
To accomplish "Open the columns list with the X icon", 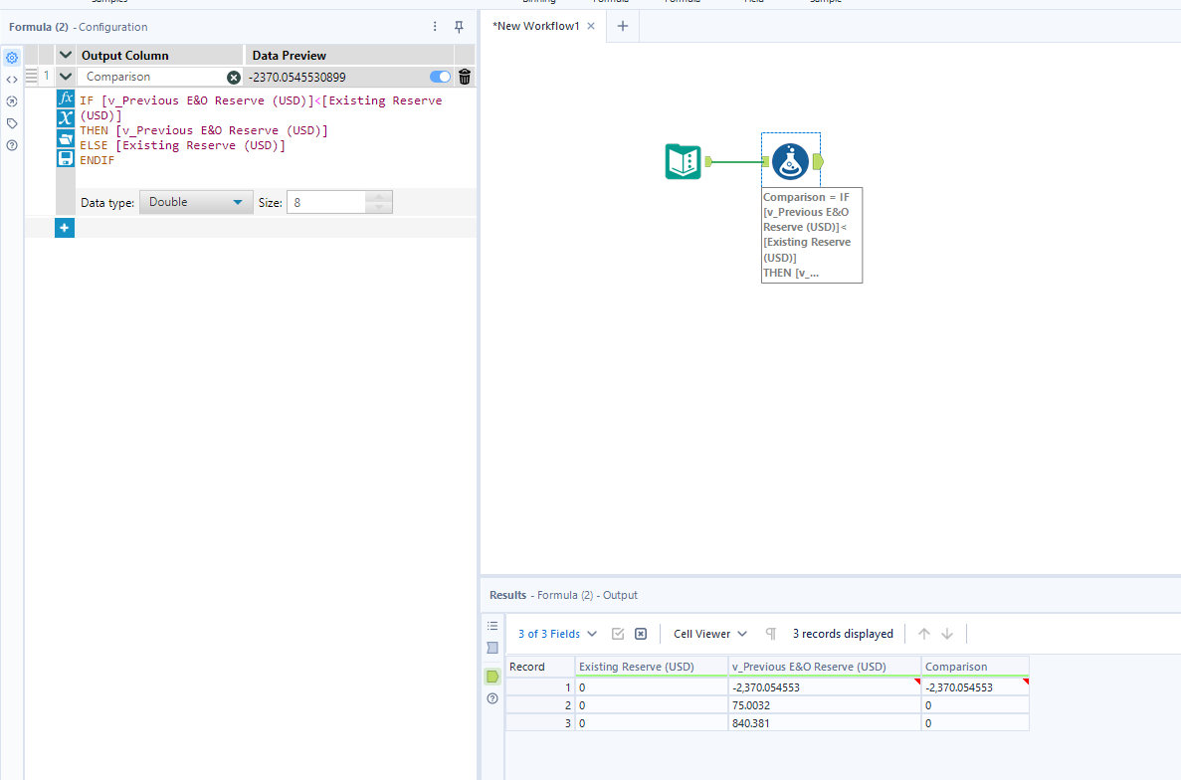I will point(65,119).
